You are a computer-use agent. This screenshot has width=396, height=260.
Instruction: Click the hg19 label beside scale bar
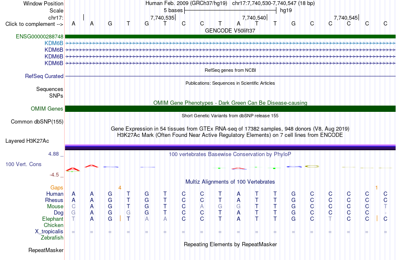pyautogui.click(x=286, y=10)
